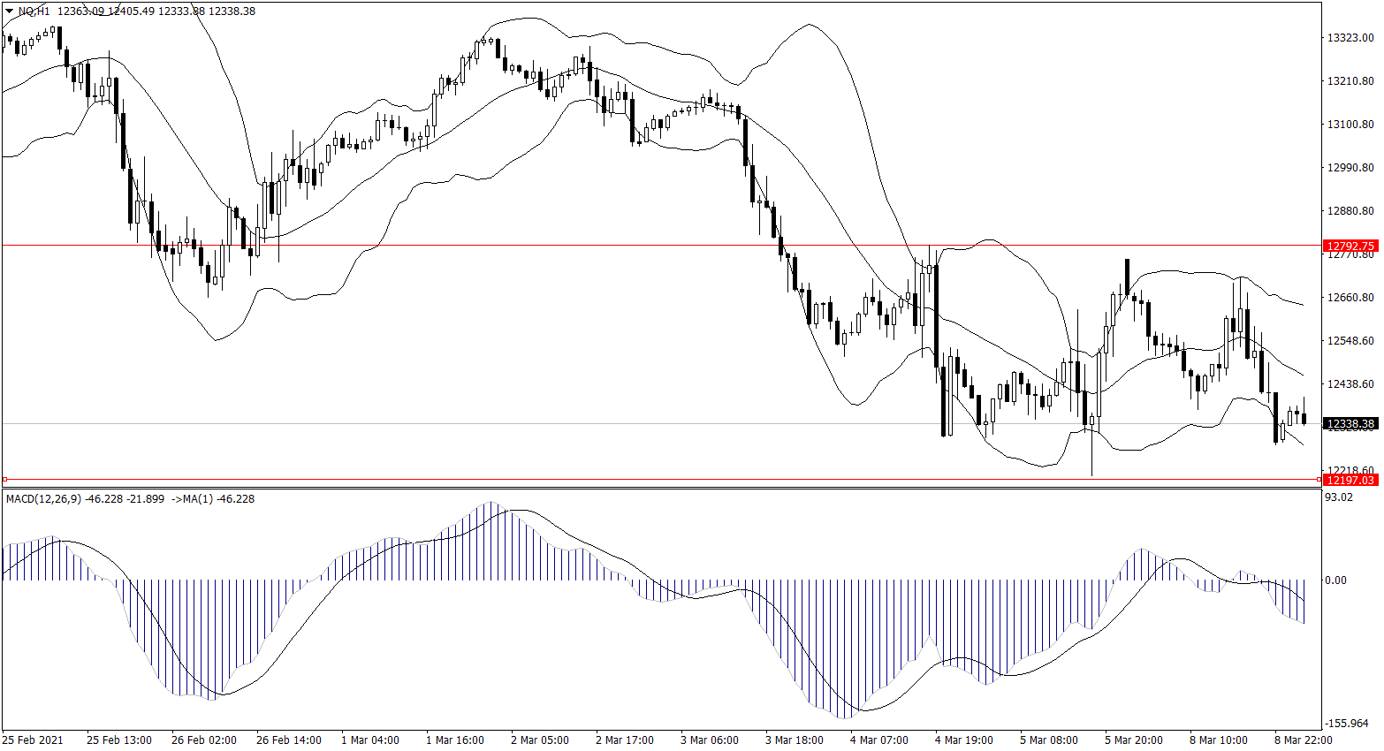Click the 8 Mar 22:00 time label
Viewport: 1384px width, 751px height.
(1303, 740)
